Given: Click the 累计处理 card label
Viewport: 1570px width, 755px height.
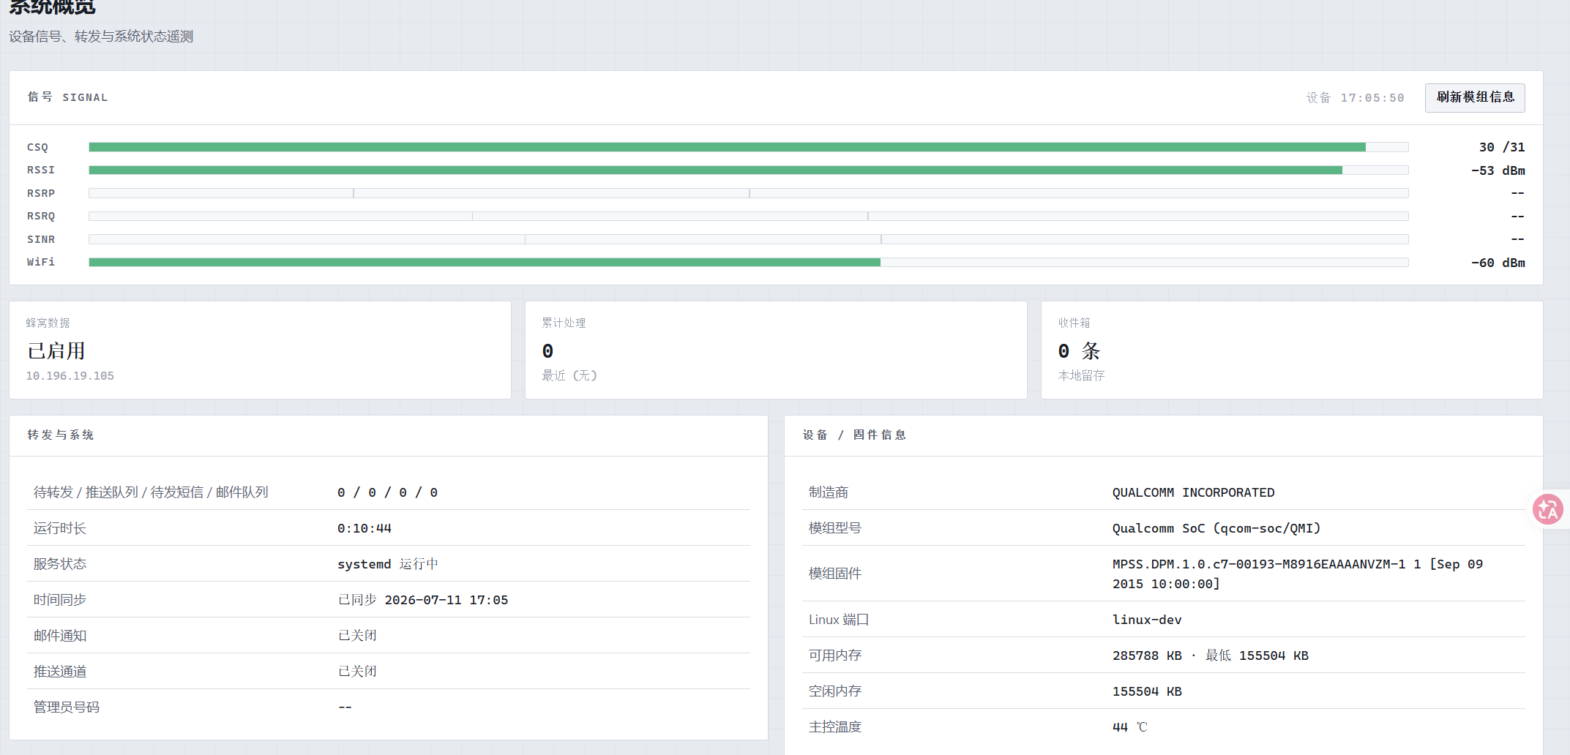Looking at the screenshot, I should [x=564, y=323].
